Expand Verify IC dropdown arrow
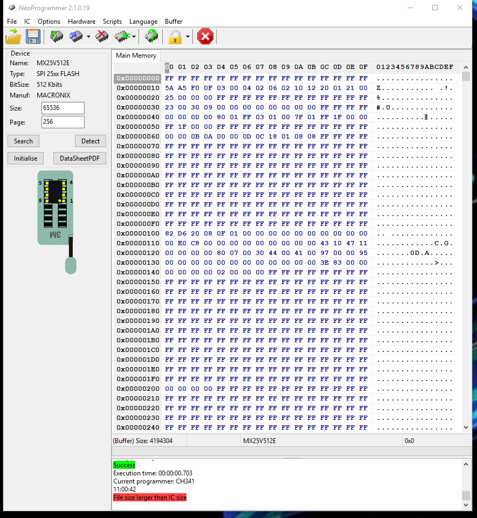Screen dimensions: 477x518 tap(134, 36)
